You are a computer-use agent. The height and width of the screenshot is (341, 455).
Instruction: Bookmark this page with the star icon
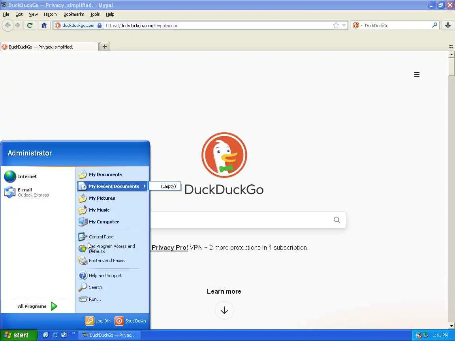click(x=336, y=26)
